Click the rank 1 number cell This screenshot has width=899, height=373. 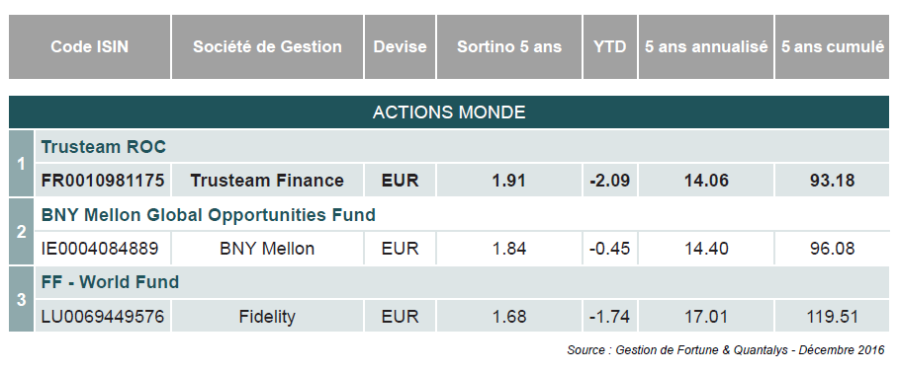21,164
